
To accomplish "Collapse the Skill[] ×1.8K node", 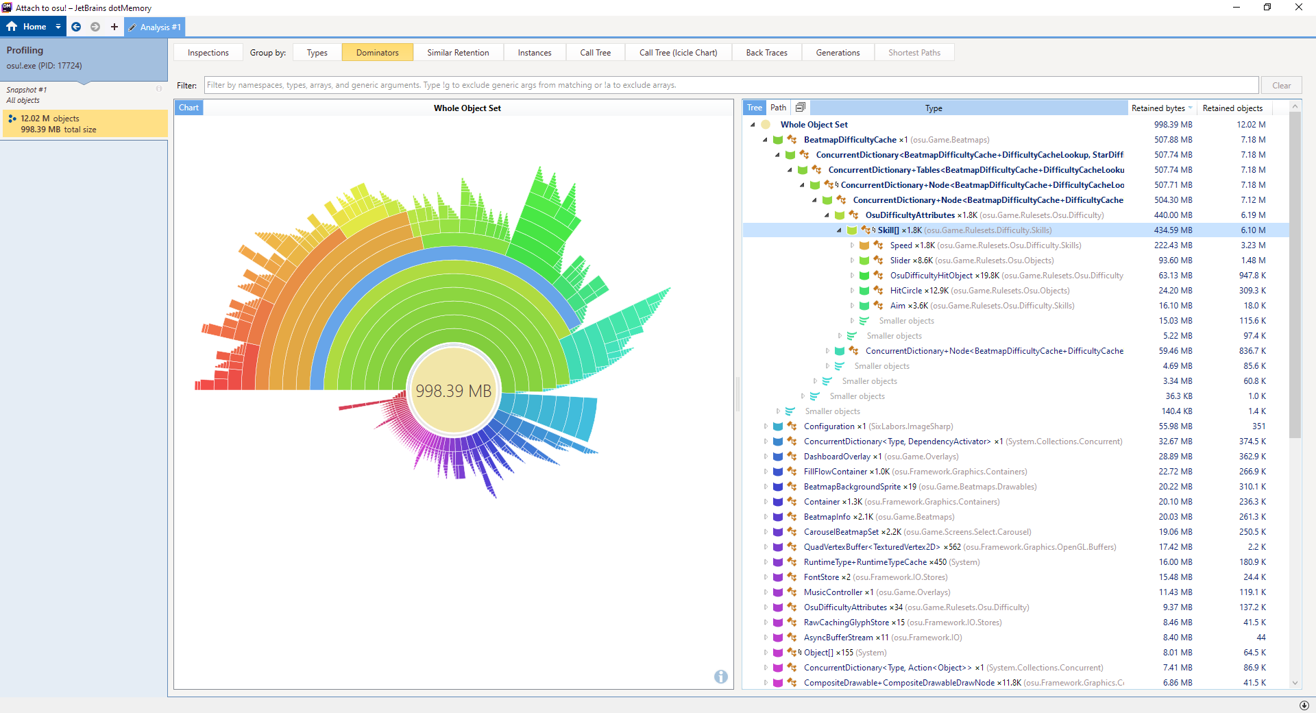I will coord(839,230).
